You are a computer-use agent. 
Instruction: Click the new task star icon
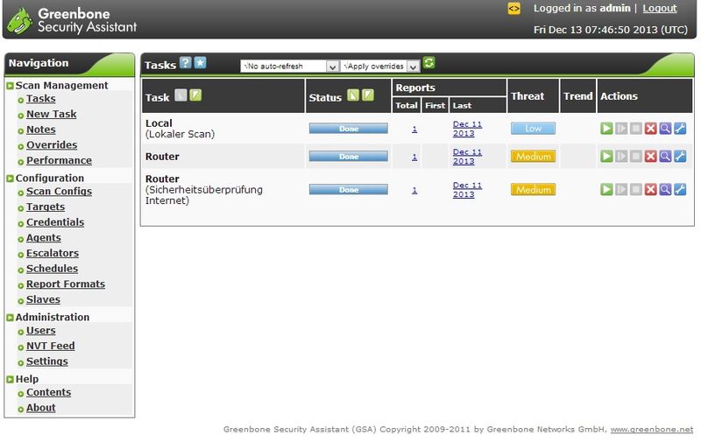click(x=200, y=62)
